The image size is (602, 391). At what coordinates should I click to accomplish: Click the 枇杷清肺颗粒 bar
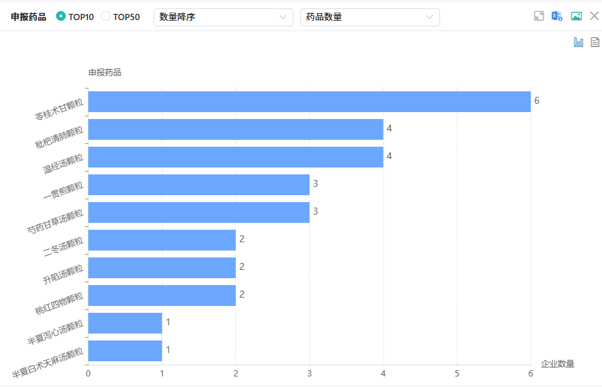tap(235, 129)
